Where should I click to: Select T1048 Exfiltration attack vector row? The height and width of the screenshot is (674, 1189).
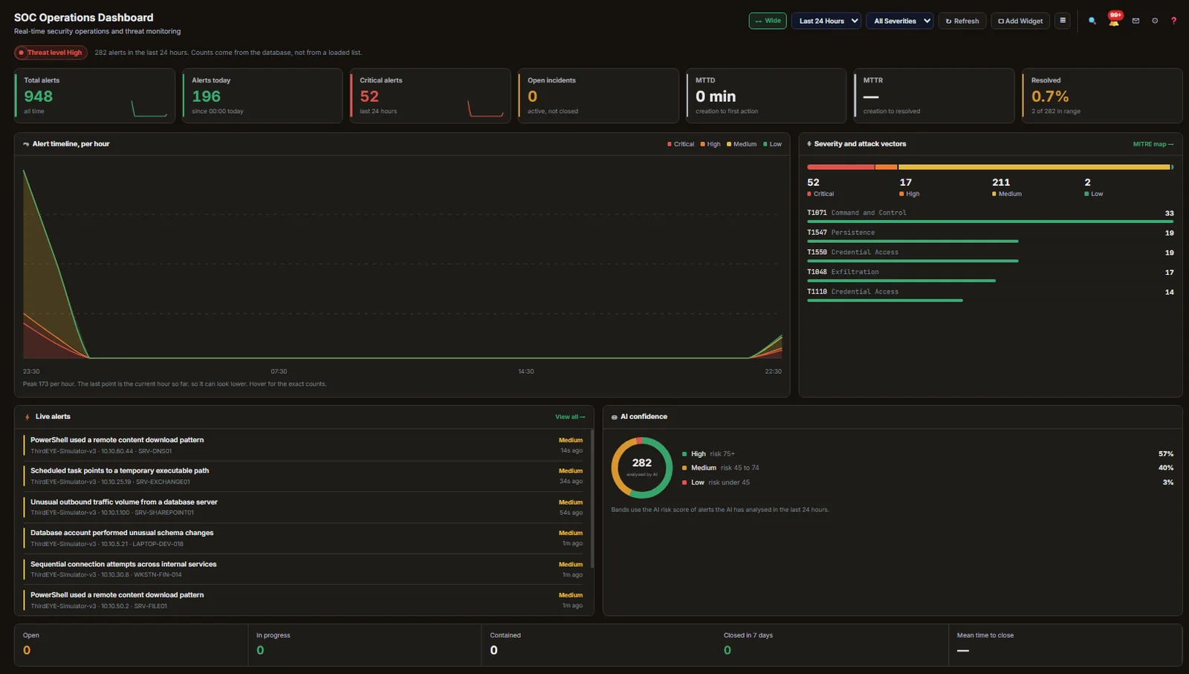(990, 275)
